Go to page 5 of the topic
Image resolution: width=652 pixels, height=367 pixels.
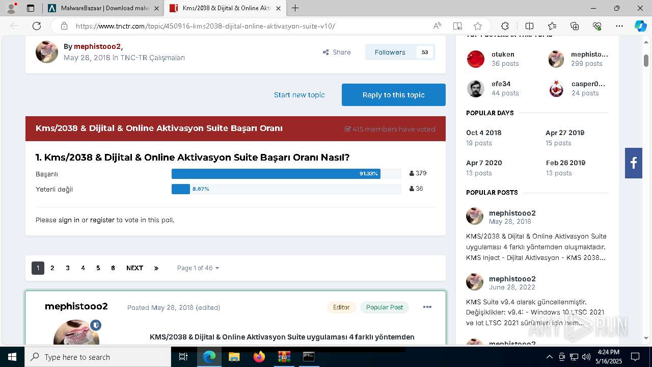point(98,268)
